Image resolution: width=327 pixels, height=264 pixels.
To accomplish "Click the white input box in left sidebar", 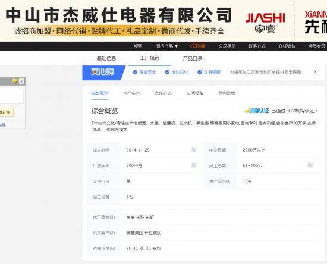I will click(12, 96).
